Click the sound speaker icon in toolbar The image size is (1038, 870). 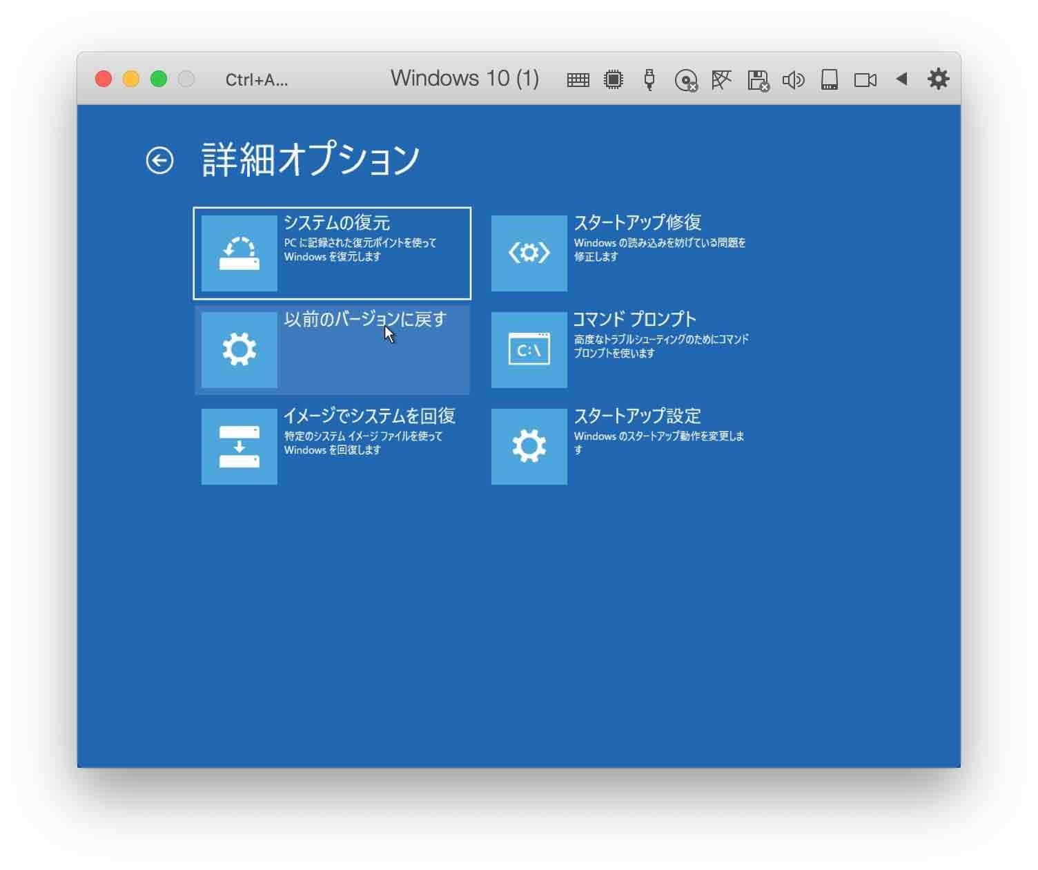pos(793,80)
